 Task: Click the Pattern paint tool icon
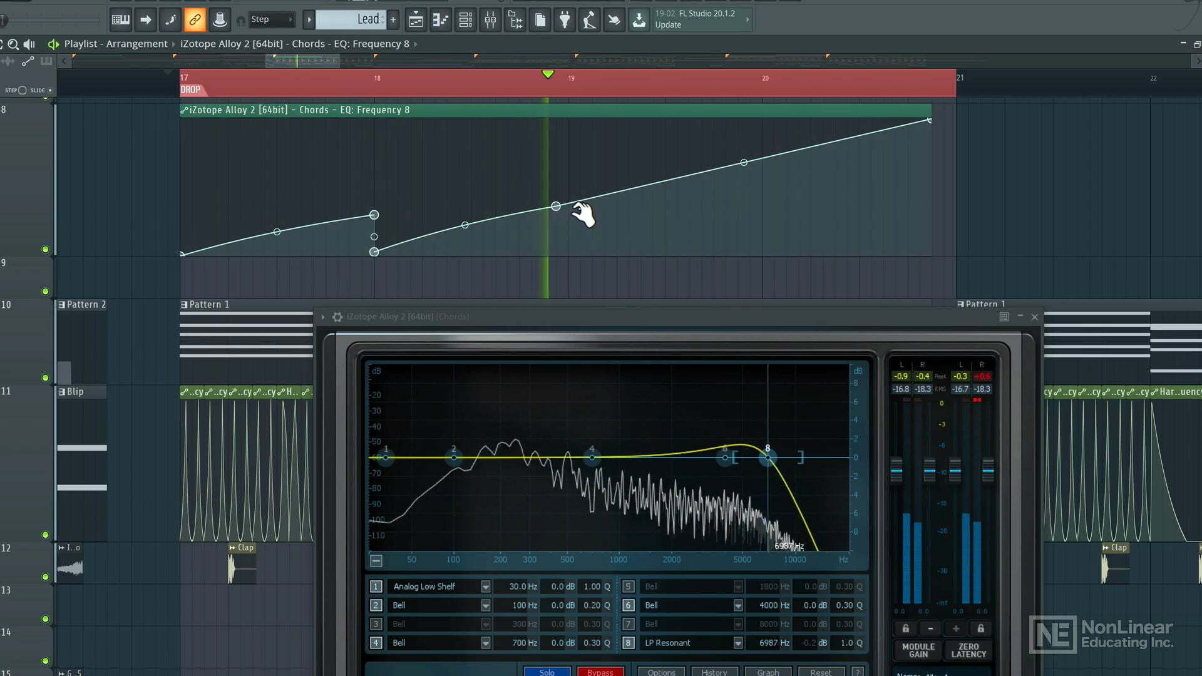pos(170,19)
